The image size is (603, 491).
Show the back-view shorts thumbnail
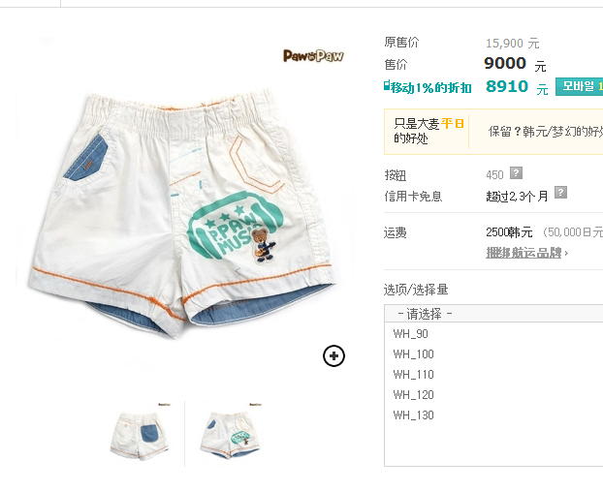140,434
